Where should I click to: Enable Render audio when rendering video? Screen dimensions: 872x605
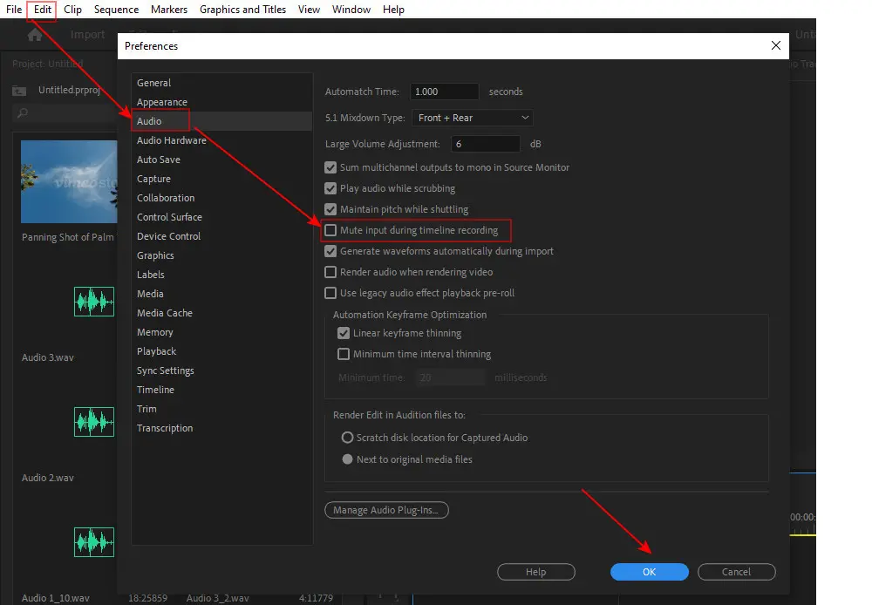[330, 272]
